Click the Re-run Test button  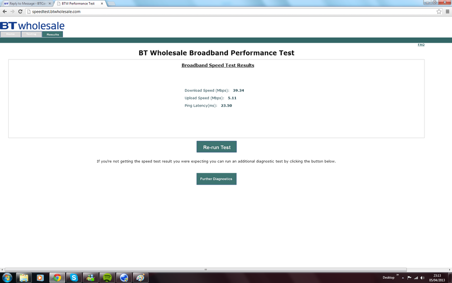click(x=216, y=146)
